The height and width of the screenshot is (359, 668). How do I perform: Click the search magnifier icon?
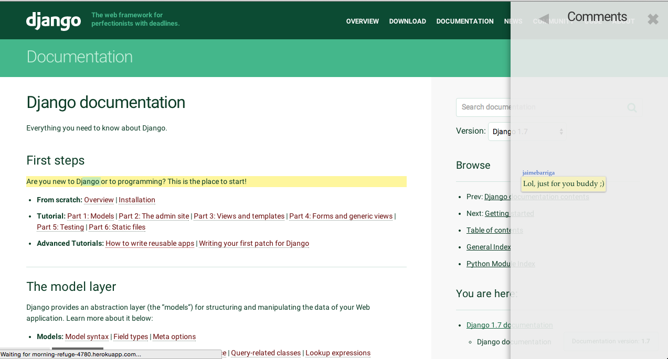click(x=632, y=107)
